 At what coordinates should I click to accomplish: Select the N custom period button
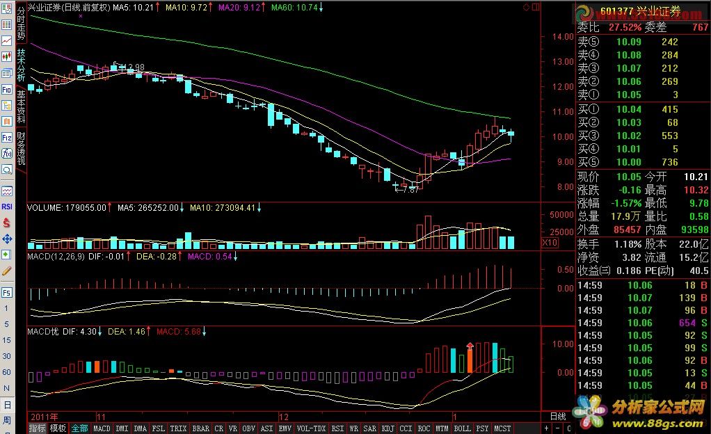[7, 388]
